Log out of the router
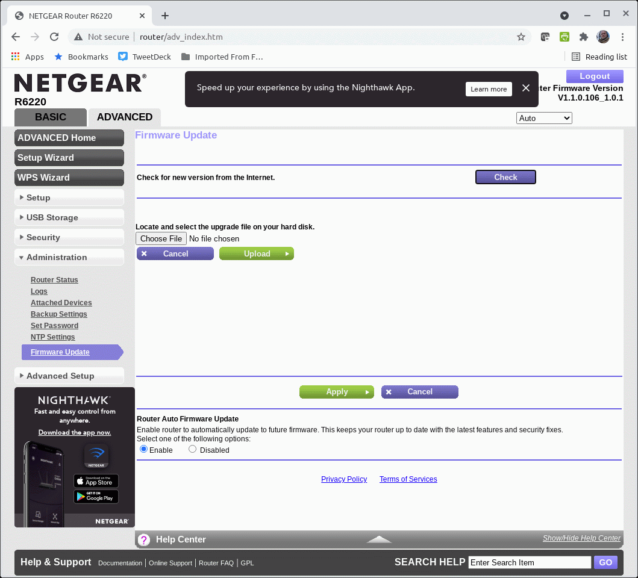638x578 pixels. tap(595, 76)
